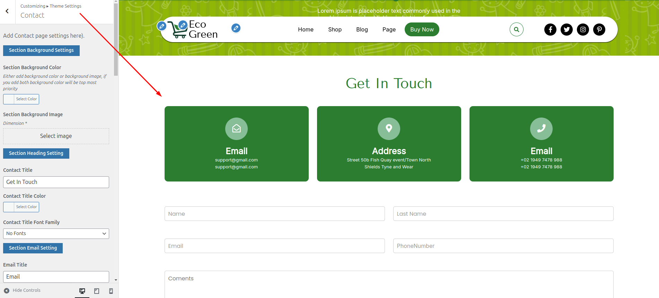Open the Facebook social icon

[x=550, y=29]
